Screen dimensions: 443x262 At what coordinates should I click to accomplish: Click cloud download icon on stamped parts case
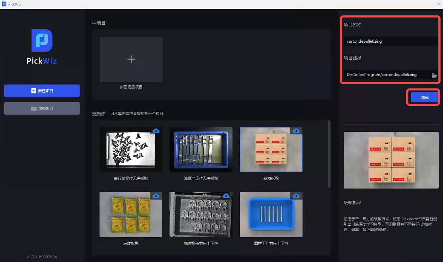226,131
